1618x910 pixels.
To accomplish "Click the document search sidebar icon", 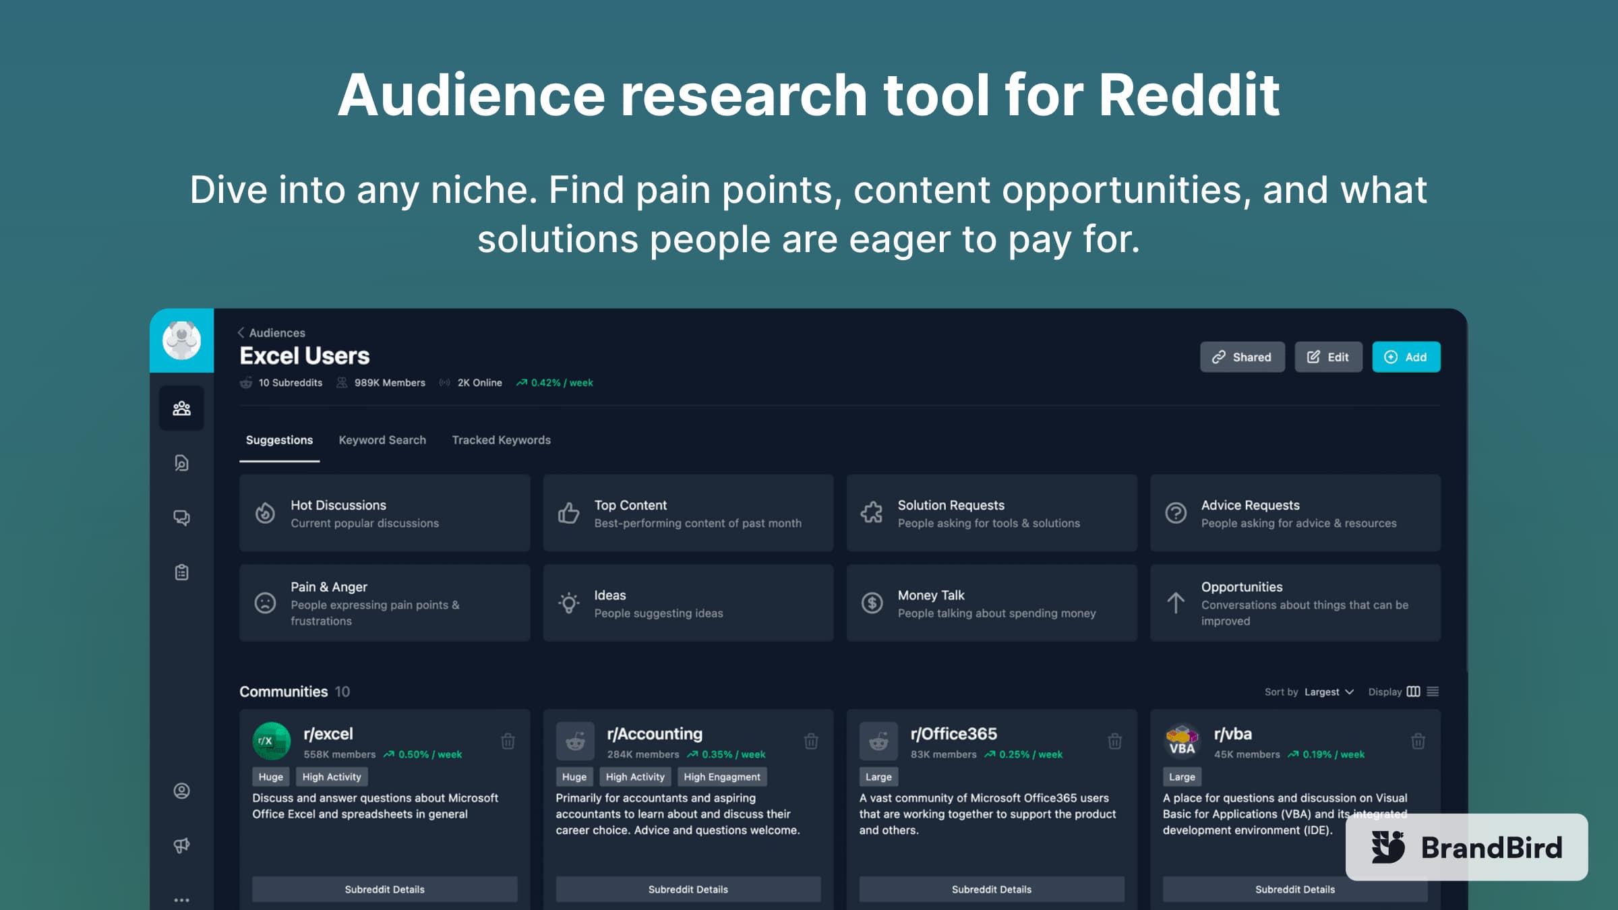I will pyautogui.click(x=181, y=463).
